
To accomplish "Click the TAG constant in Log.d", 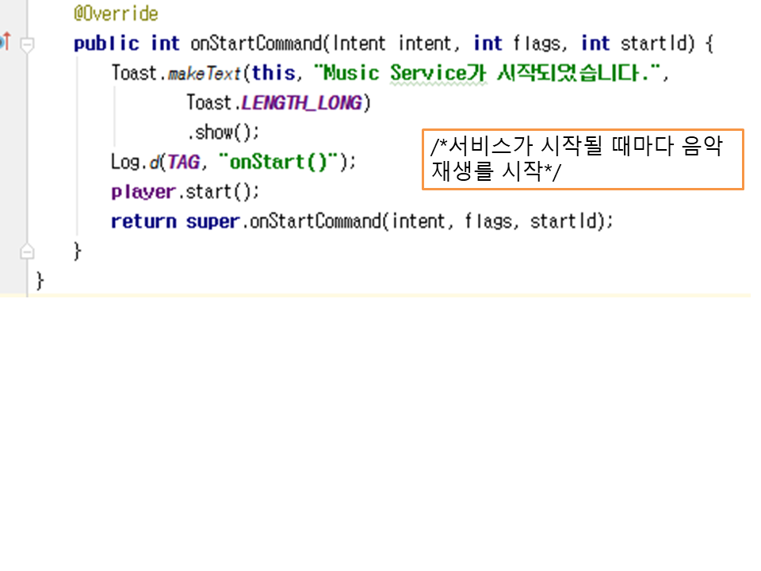I will [x=183, y=162].
